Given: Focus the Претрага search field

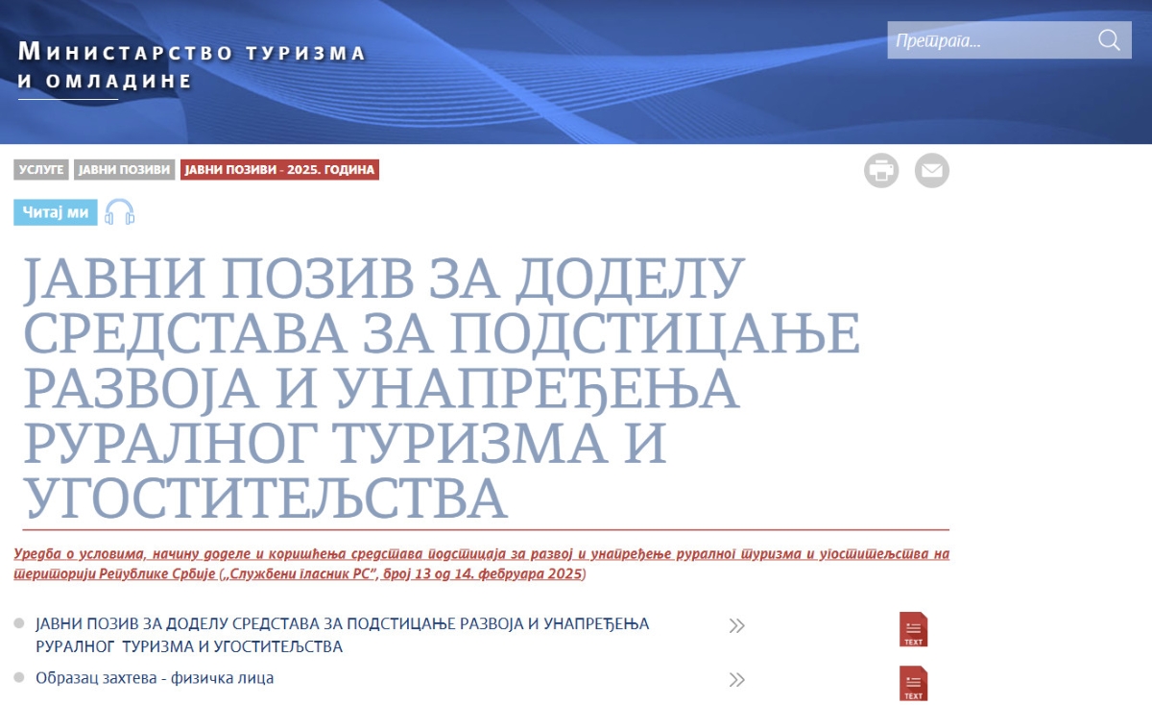Looking at the screenshot, I should pos(989,40).
